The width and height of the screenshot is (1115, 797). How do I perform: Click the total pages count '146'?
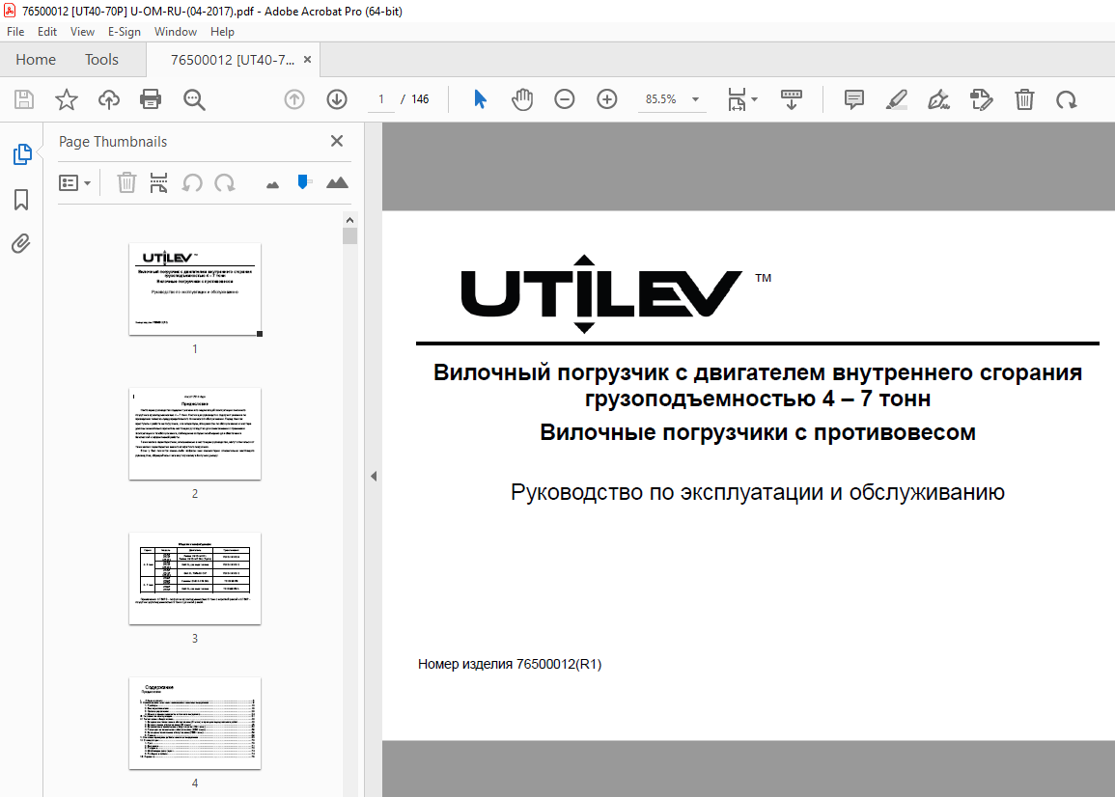point(420,99)
